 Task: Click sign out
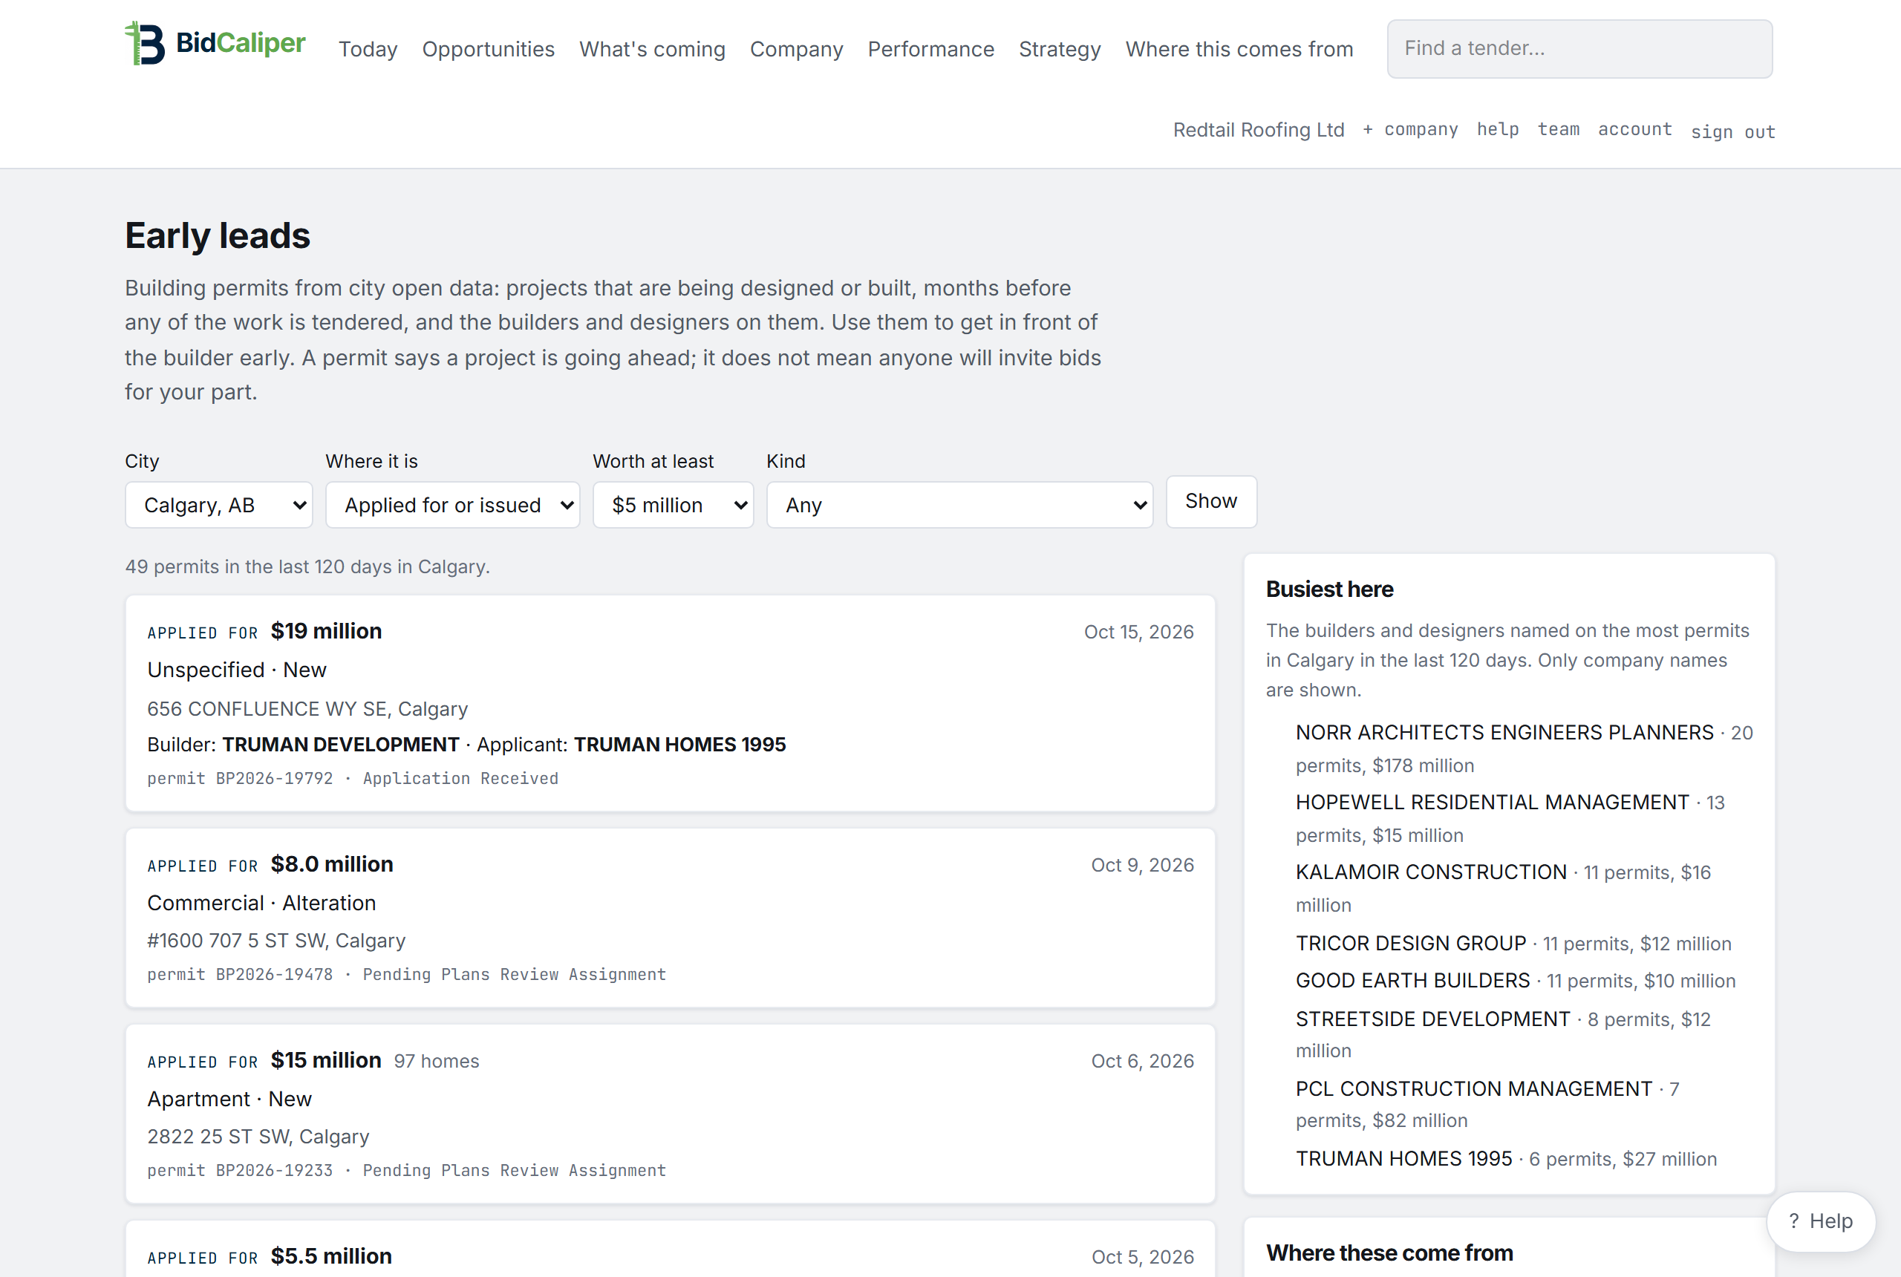1732,132
